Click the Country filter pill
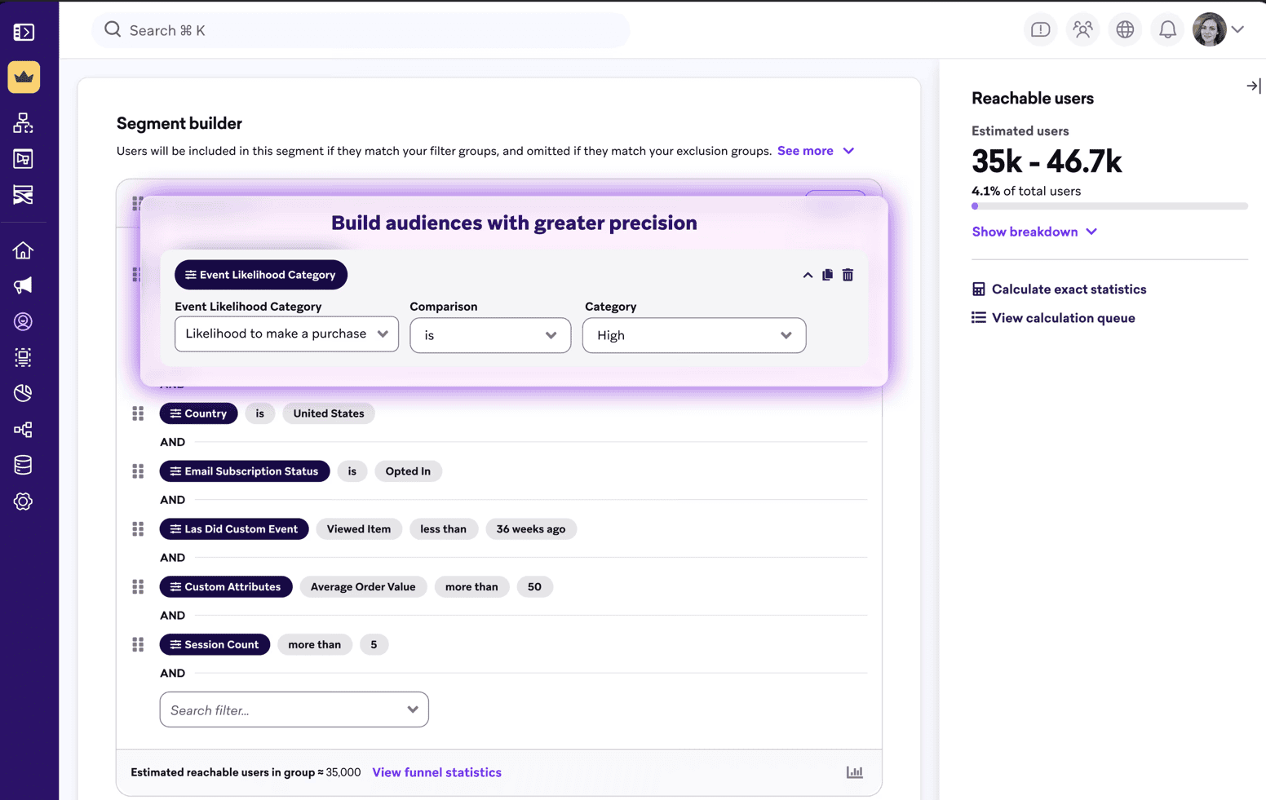The width and height of the screenshot is (1266, 800). [x=198, y=413]
